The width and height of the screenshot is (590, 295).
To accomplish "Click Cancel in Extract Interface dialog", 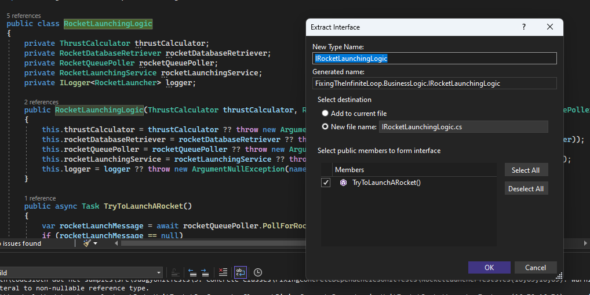I will tap(536, 268).
